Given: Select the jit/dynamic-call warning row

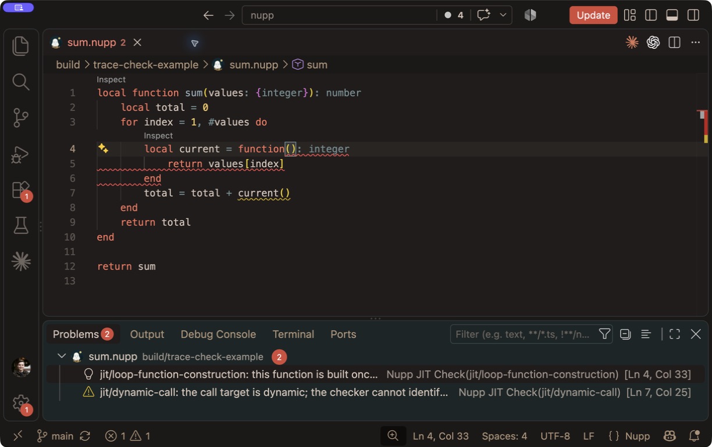Looking at the screenshot, I should (x=375, y=392).
